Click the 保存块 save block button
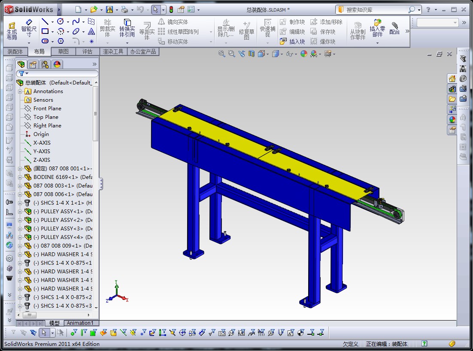The width and height of the screenshot is (473, 351). [x=323, y=32]
